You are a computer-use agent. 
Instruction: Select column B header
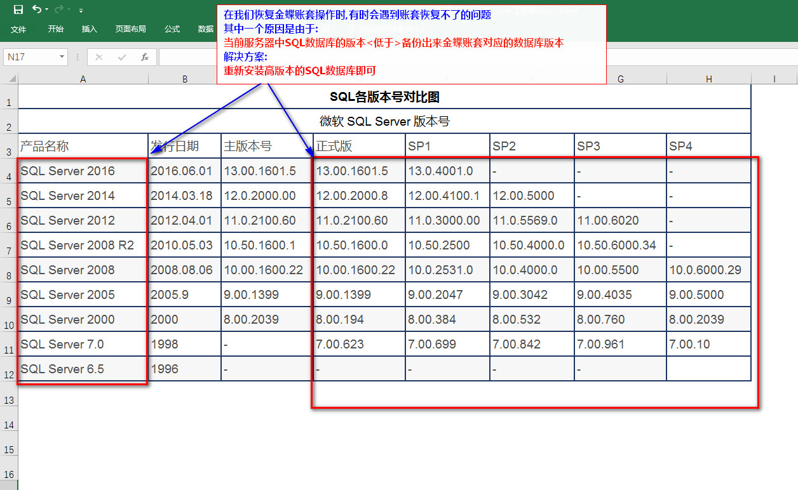[184, 79]
